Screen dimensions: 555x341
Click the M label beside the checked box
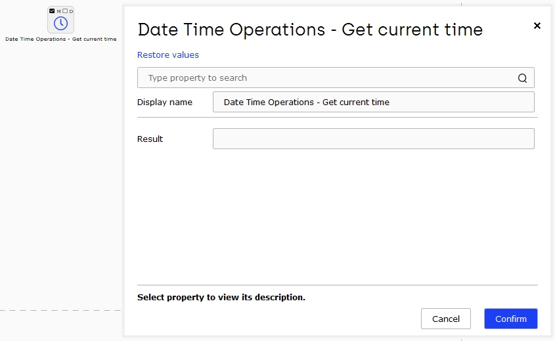pyautogui.click(x=58, y=11)
